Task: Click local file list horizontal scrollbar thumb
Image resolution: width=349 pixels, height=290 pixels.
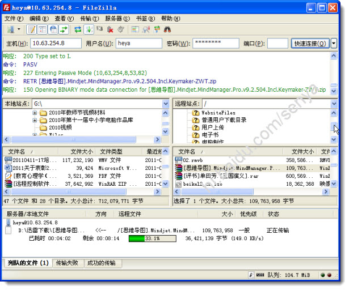Action: [x=69, y=191]
